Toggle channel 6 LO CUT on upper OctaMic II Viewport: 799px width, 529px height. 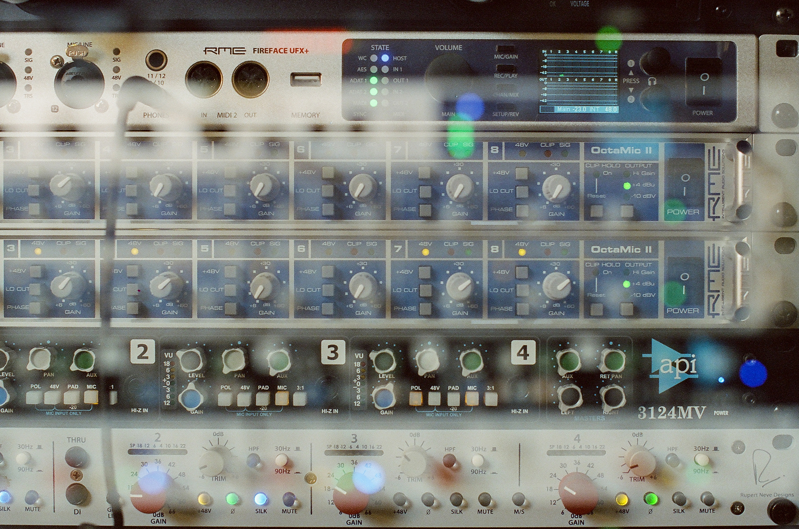pos(328,191)
